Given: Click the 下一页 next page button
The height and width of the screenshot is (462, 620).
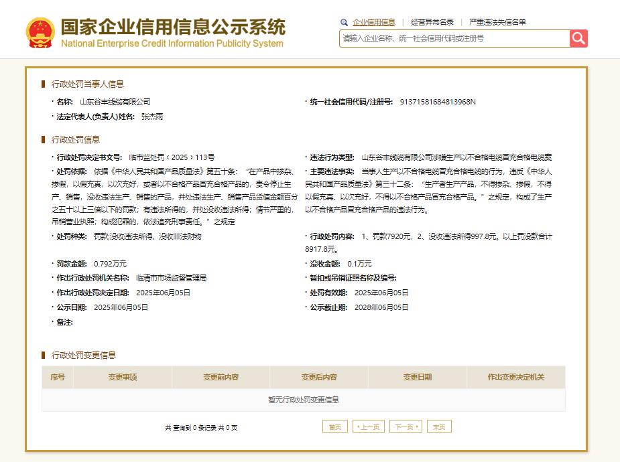Looking at the screenshot, I should click(x=406, y=427).
